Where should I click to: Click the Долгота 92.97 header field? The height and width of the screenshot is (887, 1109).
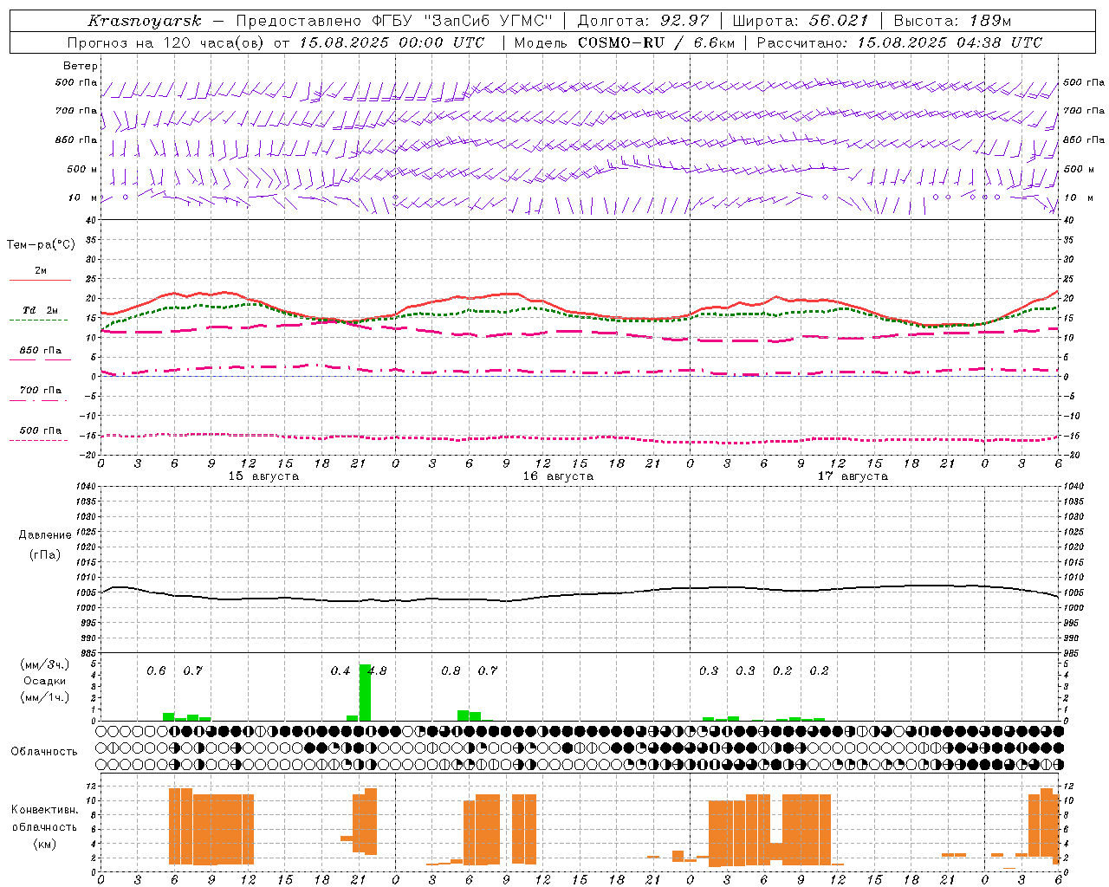pos(643,21)
